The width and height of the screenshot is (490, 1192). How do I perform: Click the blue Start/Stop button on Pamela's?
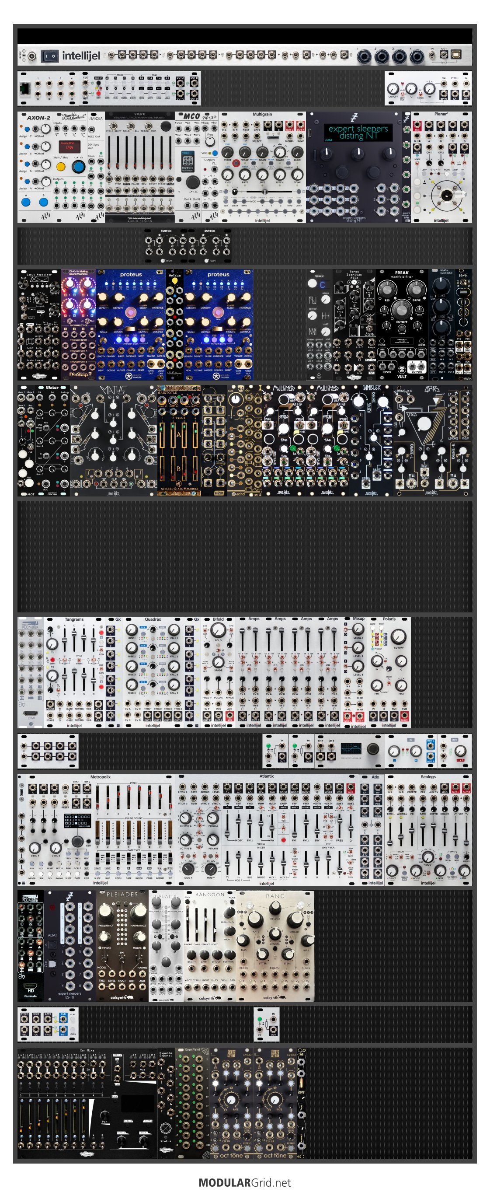tap(79, 167)
